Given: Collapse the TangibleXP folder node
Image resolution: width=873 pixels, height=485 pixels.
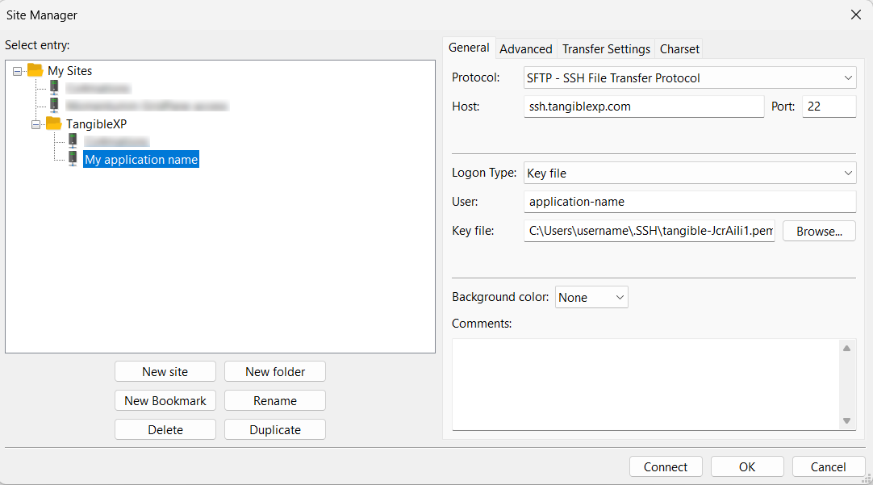Looking at the screenshot, I should [x=36, y=124].
